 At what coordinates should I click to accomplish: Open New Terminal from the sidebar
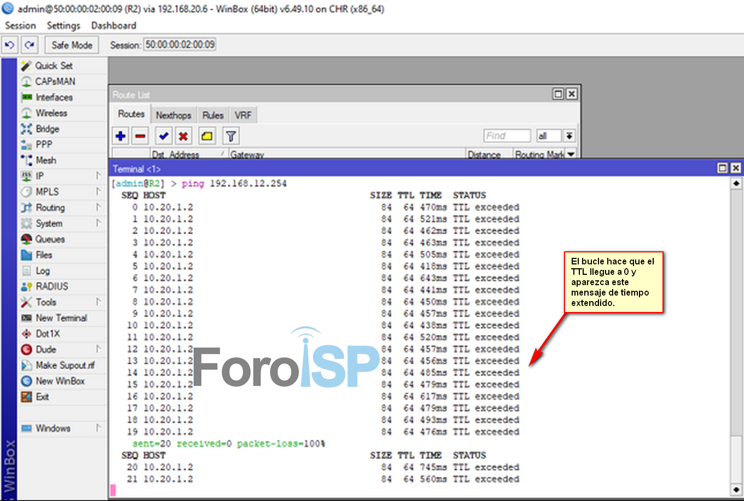(61, 318)
